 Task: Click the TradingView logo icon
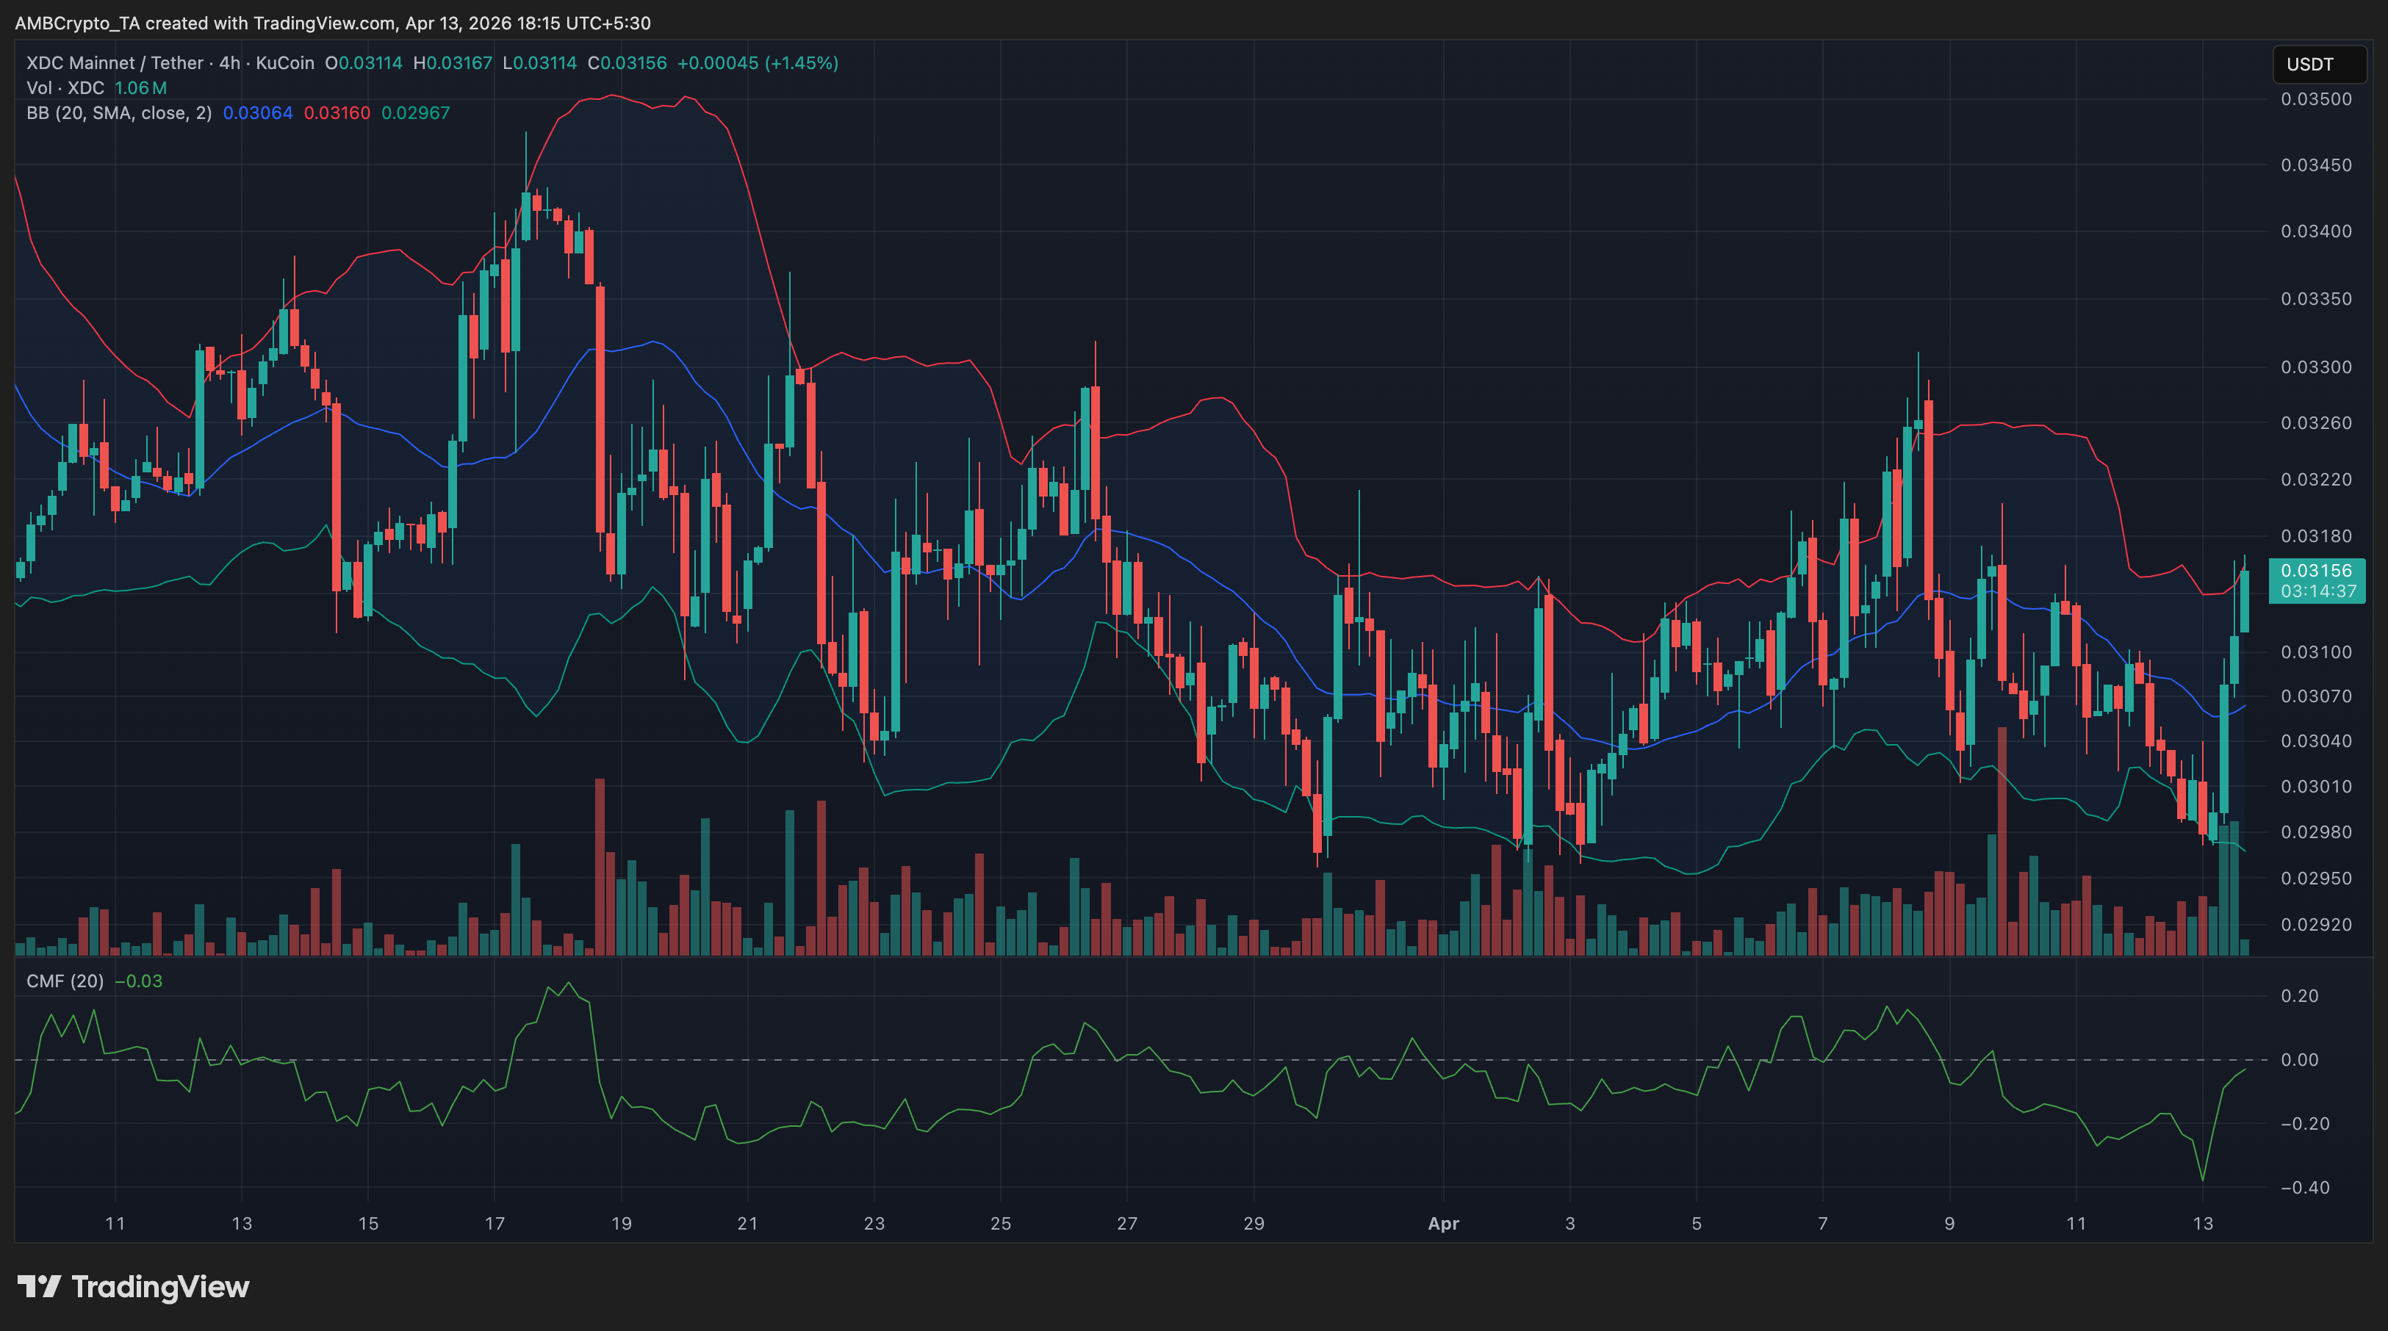coord(39,1286)
